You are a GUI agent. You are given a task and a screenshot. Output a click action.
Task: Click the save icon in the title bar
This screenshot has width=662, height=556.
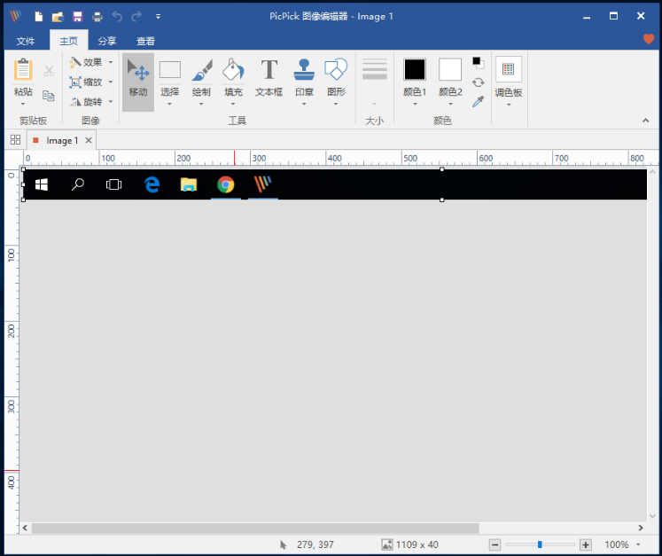[x=77, y=16]
